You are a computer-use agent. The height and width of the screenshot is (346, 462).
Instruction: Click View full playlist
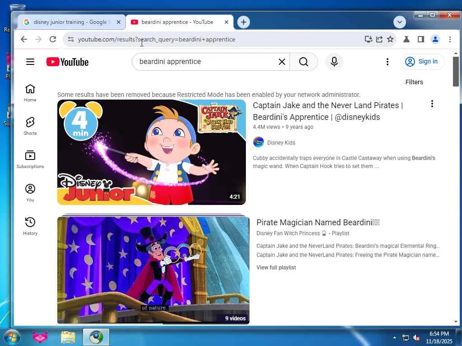[276, 268]
